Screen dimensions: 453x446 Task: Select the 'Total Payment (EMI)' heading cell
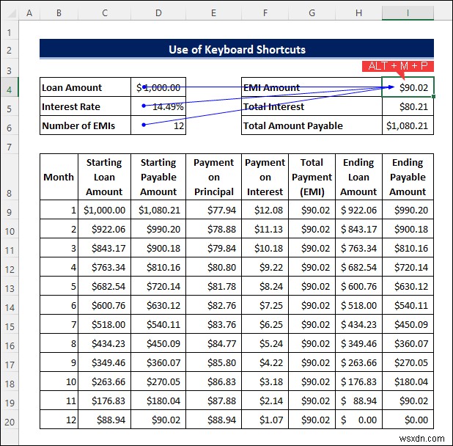click(x=312, y=177)
